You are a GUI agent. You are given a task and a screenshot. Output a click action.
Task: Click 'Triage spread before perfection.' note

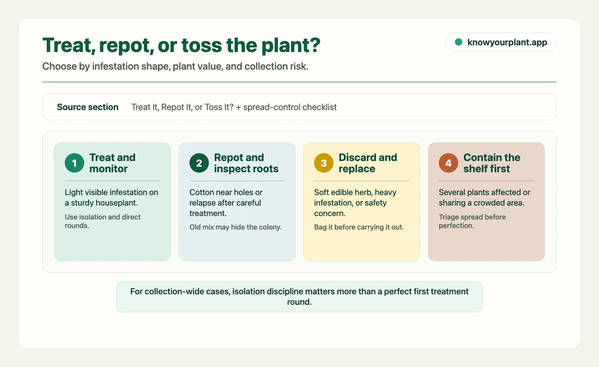[x=472, y=221]
